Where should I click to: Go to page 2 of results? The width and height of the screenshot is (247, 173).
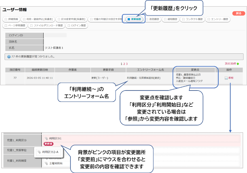click(124, 64)
